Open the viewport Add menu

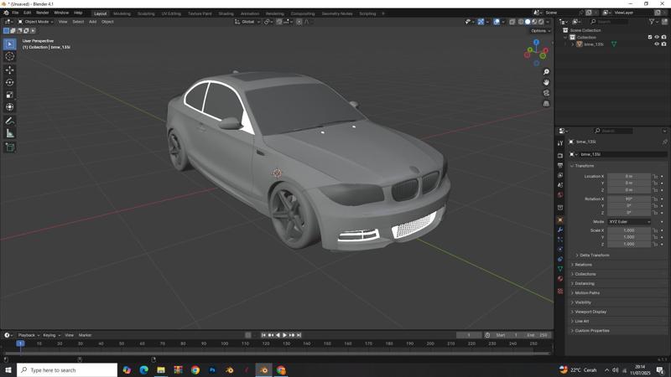[92, 22]
